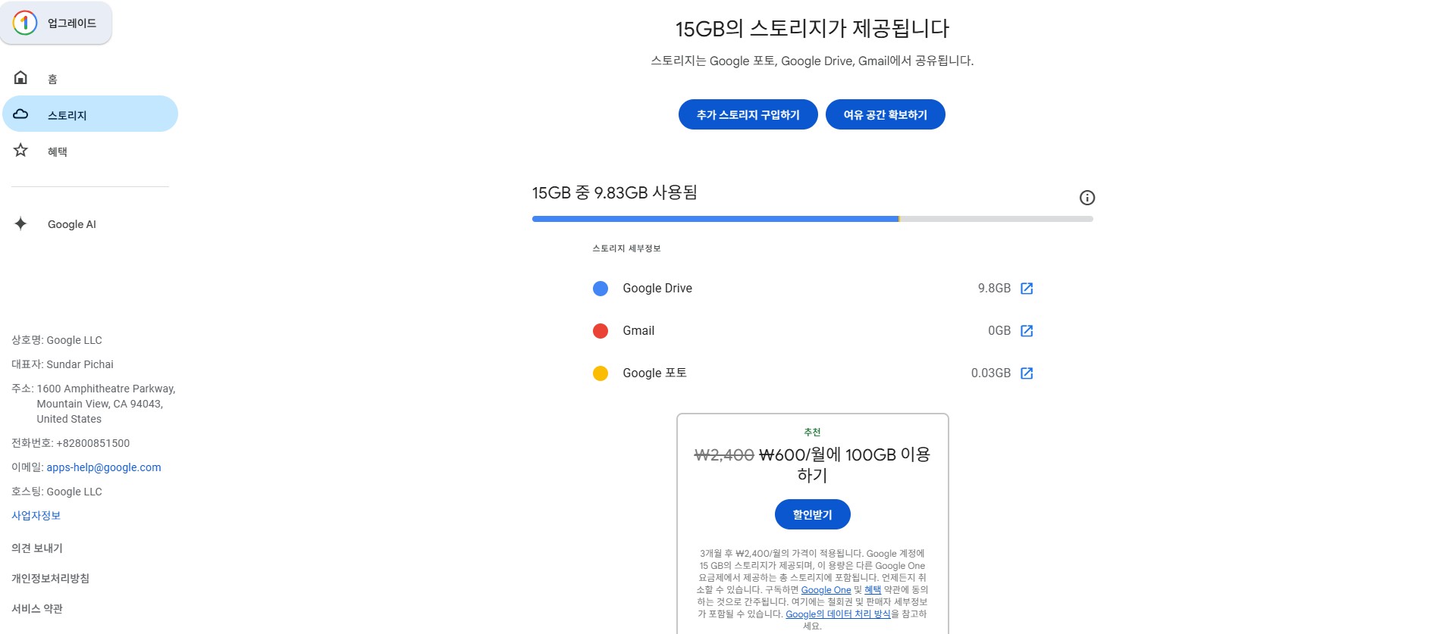
Task: Click the 스토리지 세부정보 heading
Action: coord(627,248)
